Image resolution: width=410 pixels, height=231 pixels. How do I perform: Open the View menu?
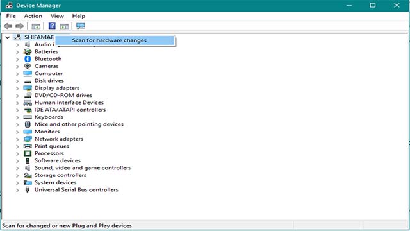click(57, 16)
